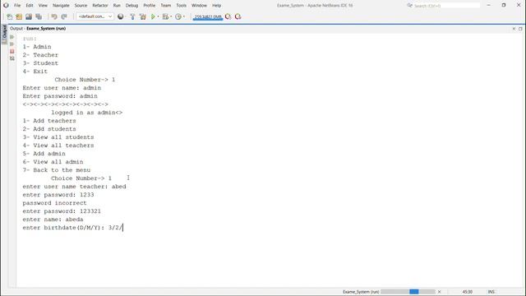Click the second re-run icon in Output sidebar

(x=12, y=44)
